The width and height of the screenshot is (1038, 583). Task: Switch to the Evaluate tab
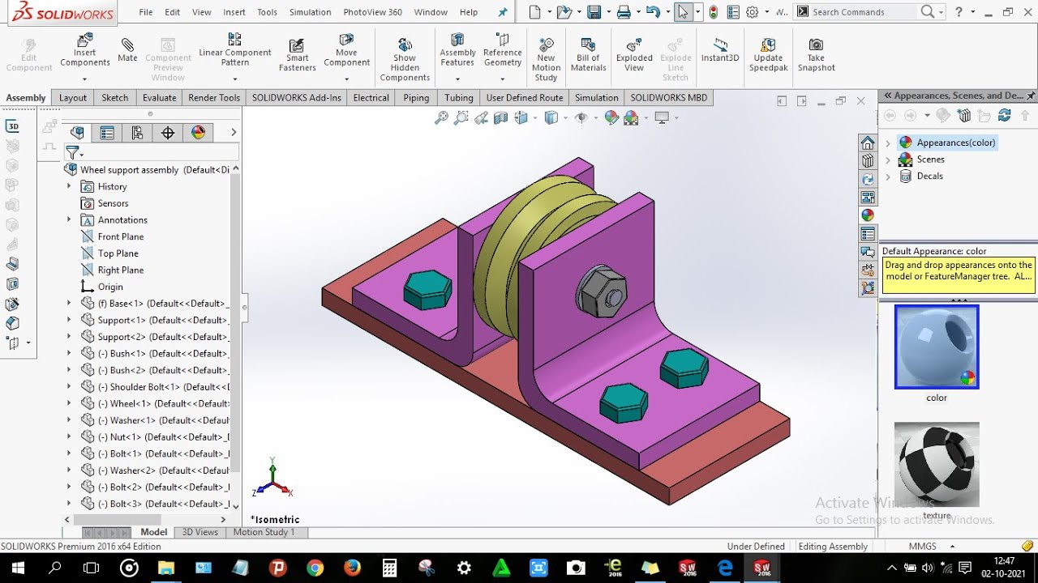click(x=160, y=97)
